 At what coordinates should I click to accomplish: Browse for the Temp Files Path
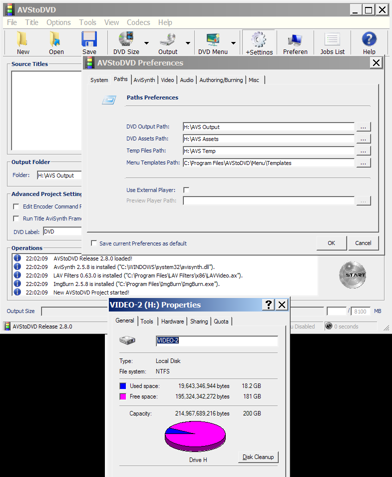[x=364, y=151]
